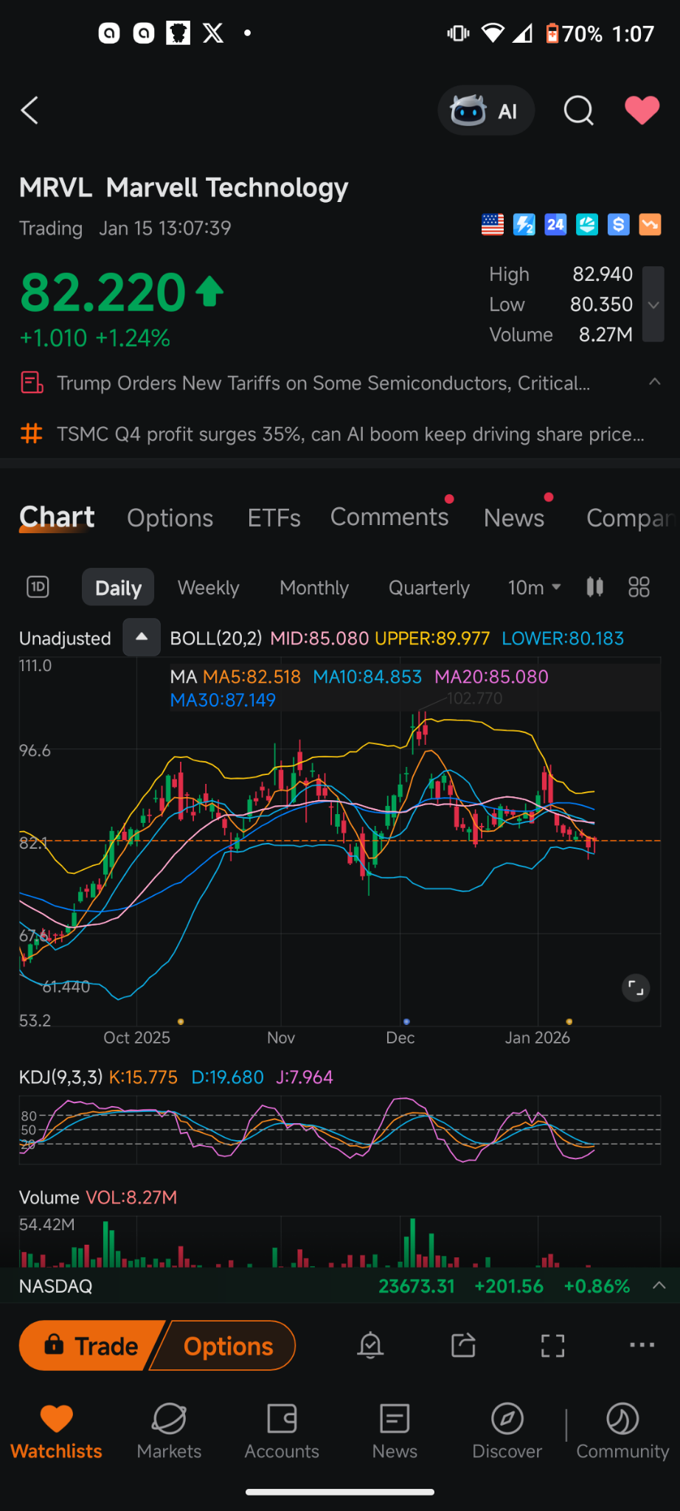680x1511 pixels.
Task: Tap the blue dollar sign badge icon
Action: click(x=619, y=225)
